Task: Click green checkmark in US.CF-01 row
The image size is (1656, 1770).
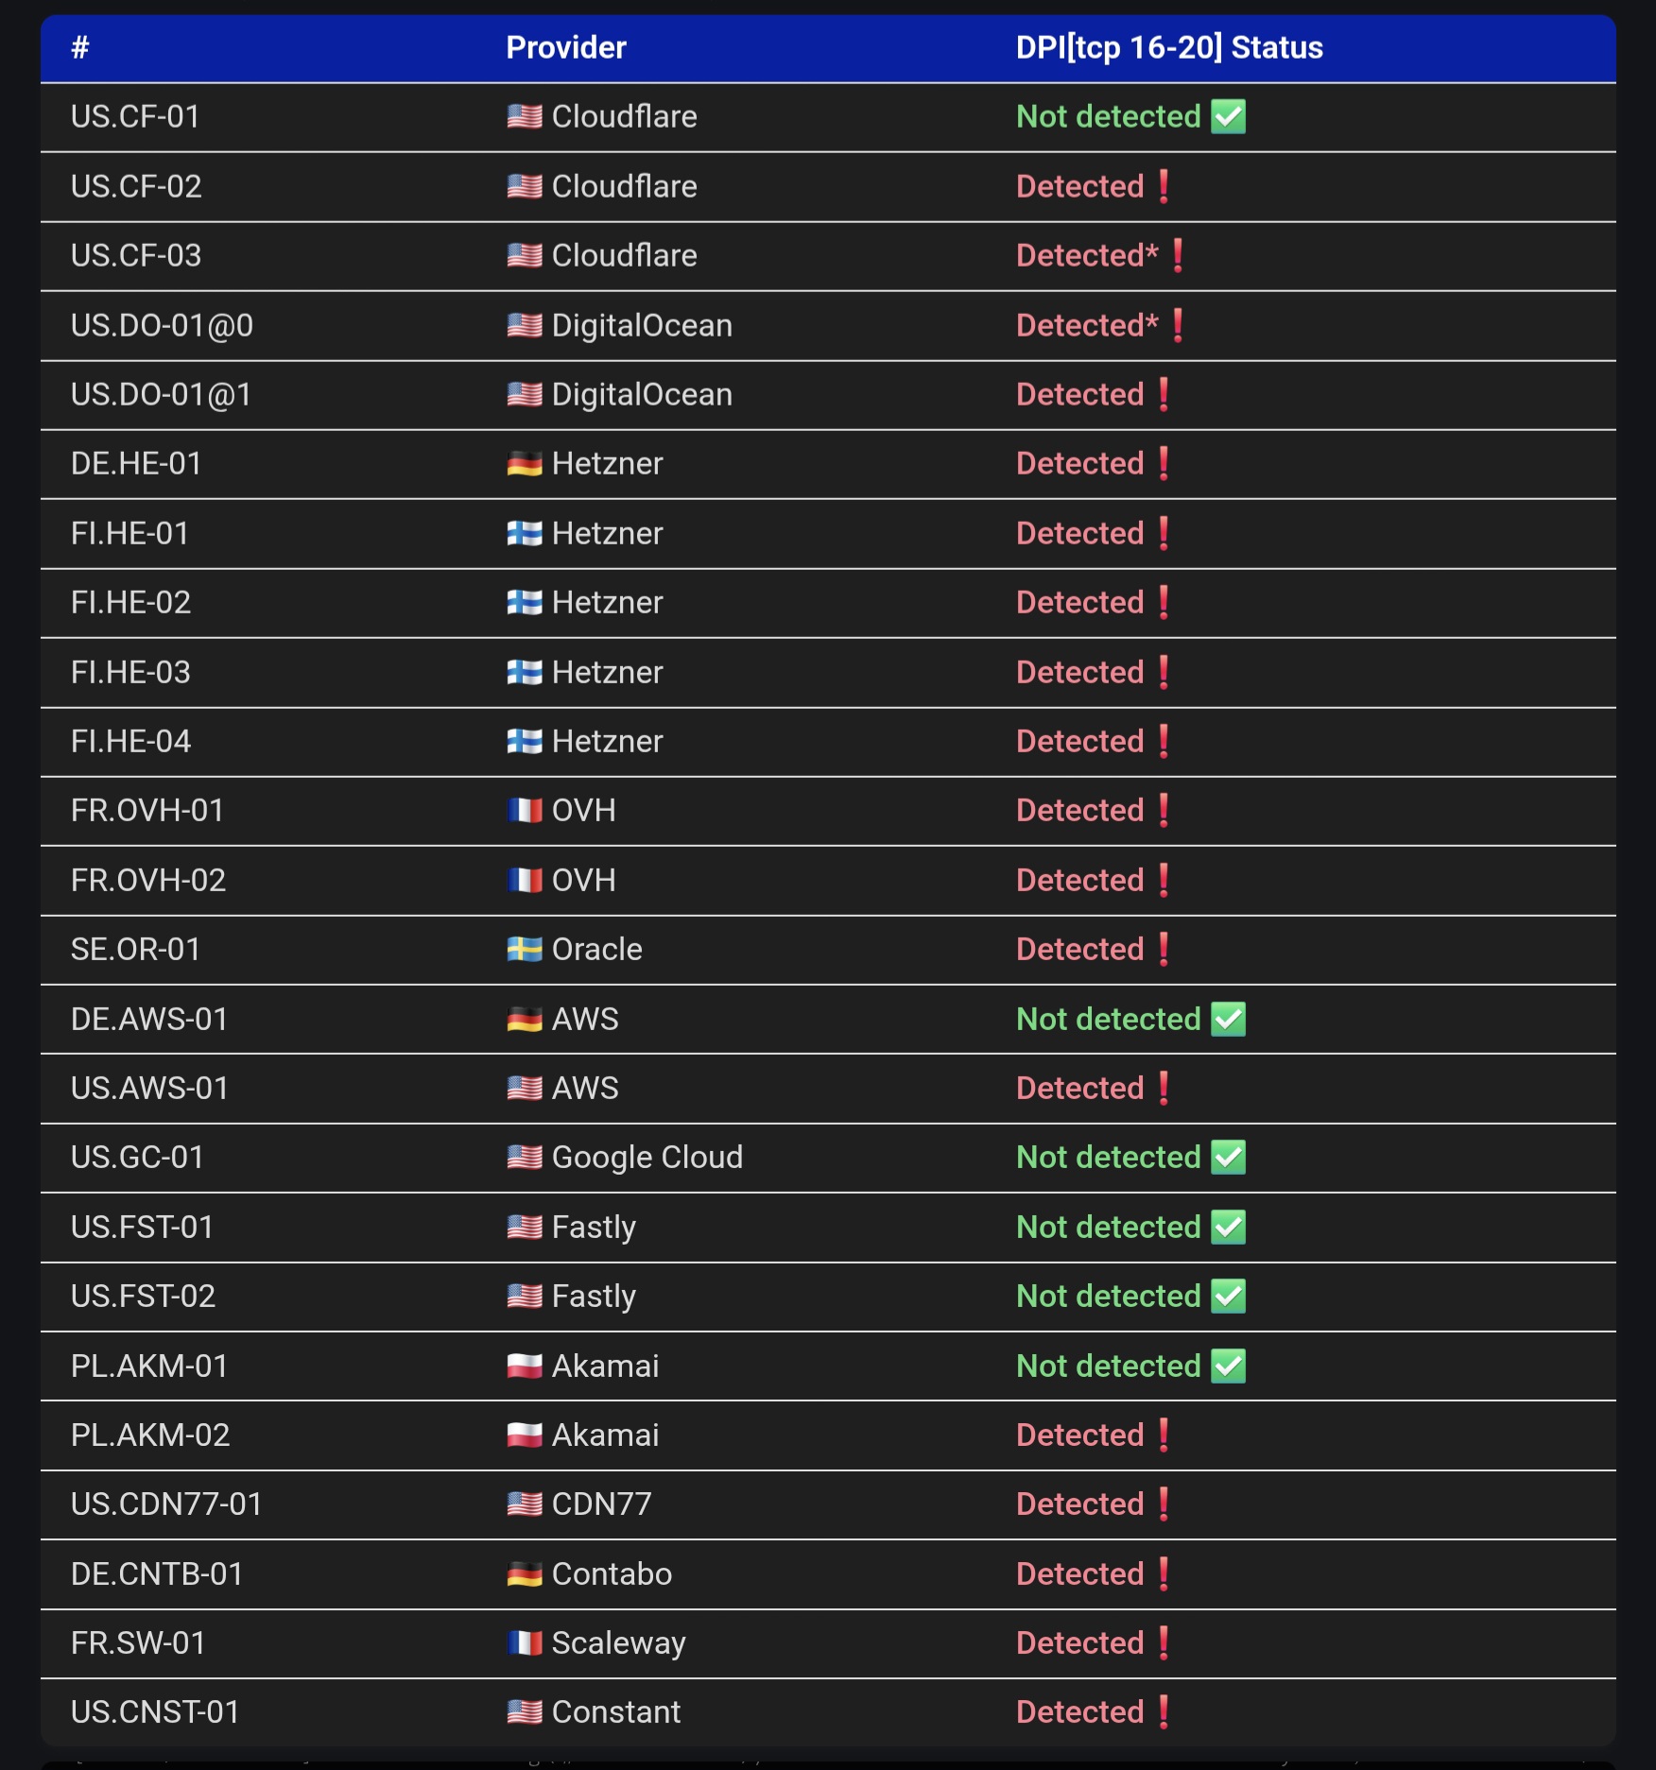Action: (x=1228, y=116)
